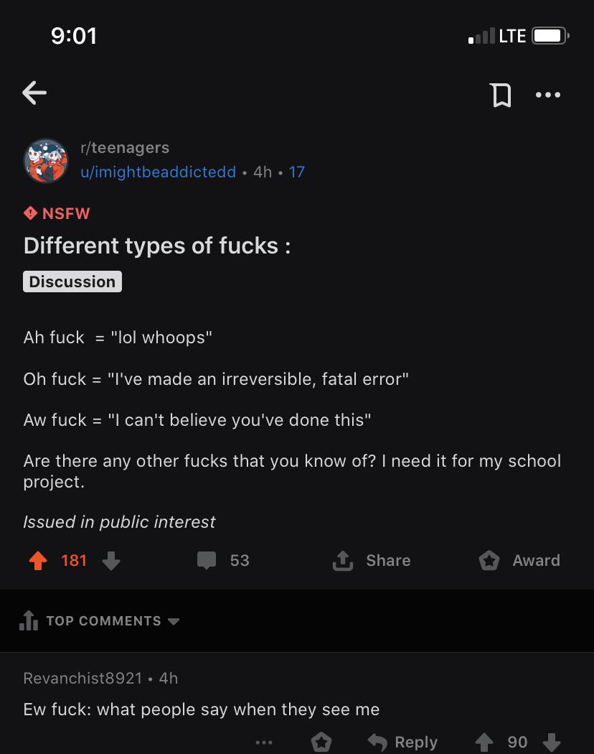Viewport: 594px width, 754px height.
Task: Open the post overflow menu
Action: [548, 94]
